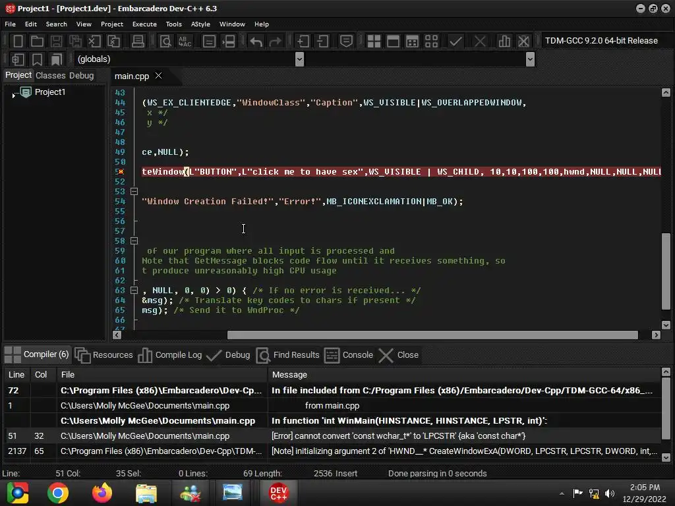Create a new source file from the toolbar

point(18,42)
